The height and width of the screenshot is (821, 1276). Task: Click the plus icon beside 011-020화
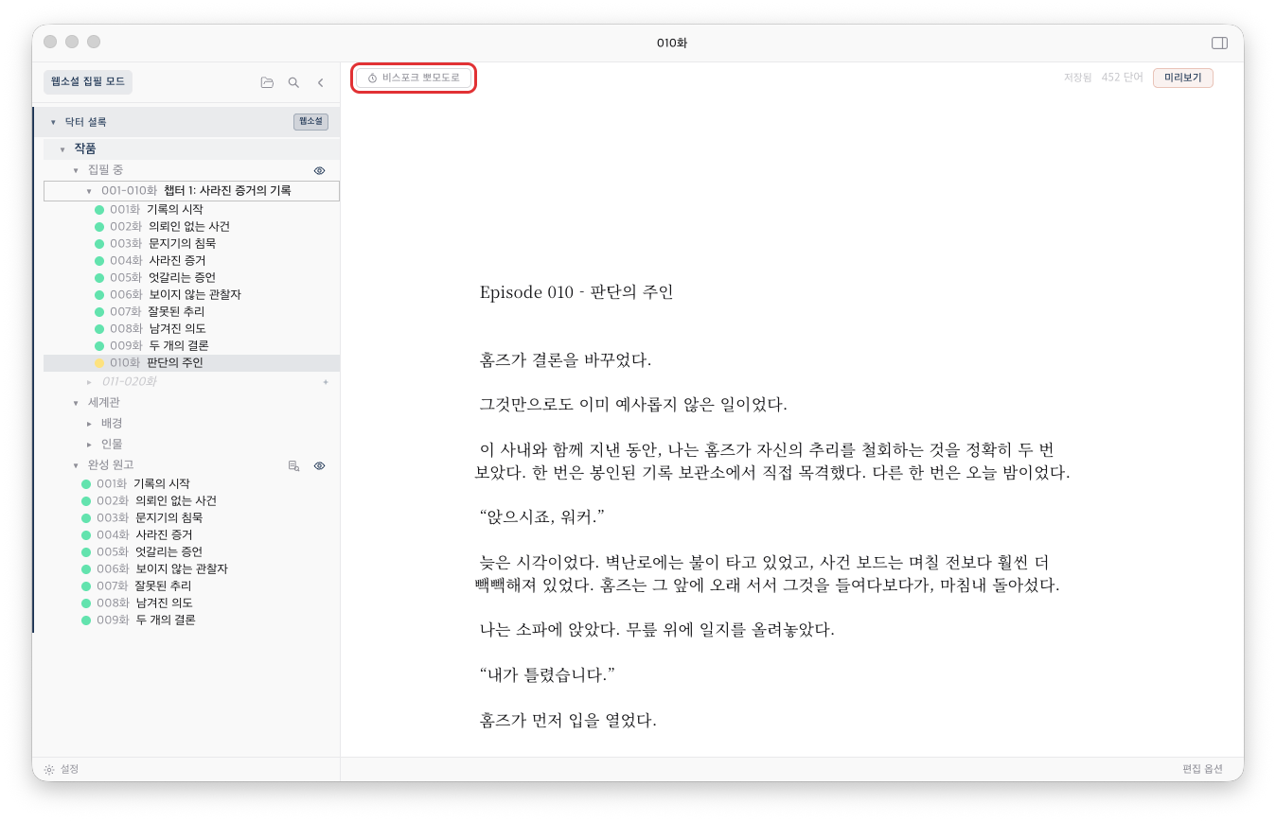[326, 382]
